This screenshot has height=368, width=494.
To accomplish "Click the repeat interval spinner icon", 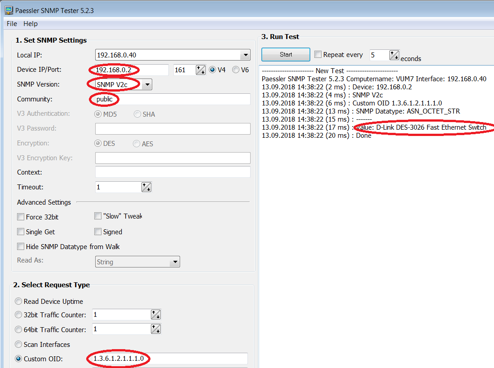I will click(394, 55).
